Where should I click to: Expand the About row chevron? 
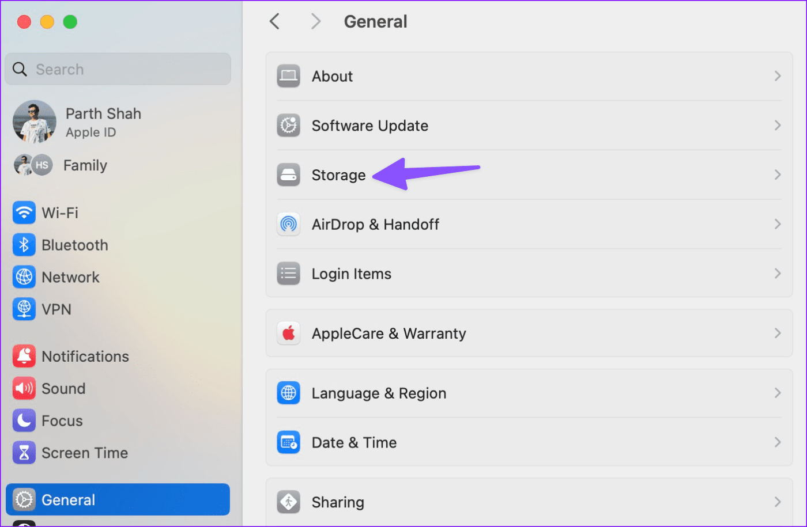pos(778,76)
